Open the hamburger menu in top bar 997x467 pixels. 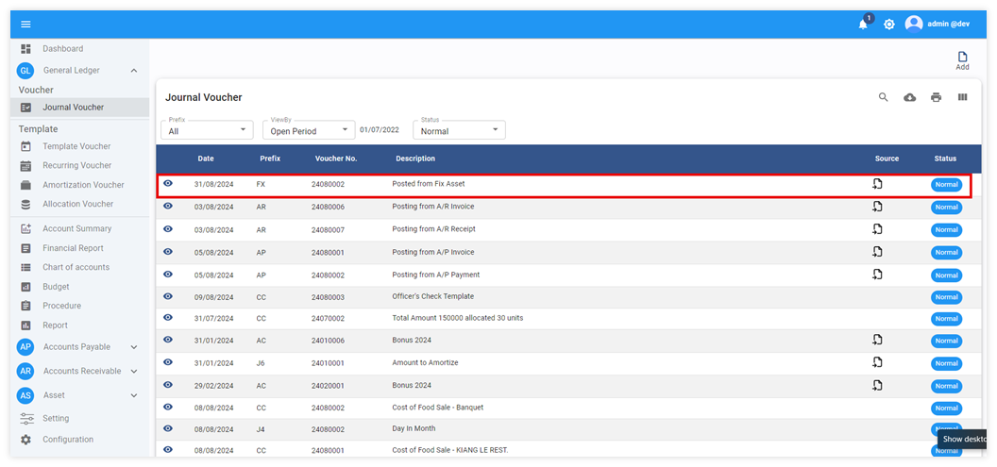coord(25,25)
